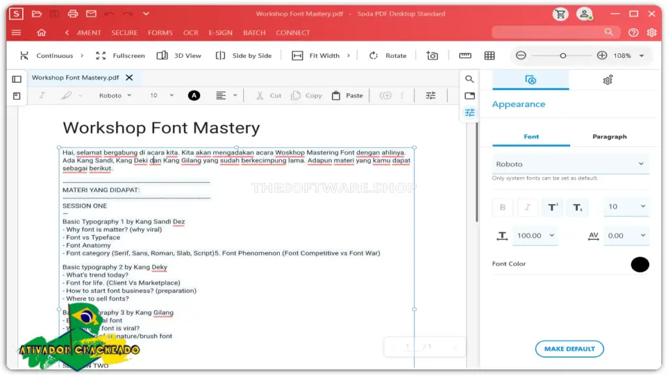Click the zoom slider handle
The height and width of the screenshot is (375, 668).
(x=563, y=56)
